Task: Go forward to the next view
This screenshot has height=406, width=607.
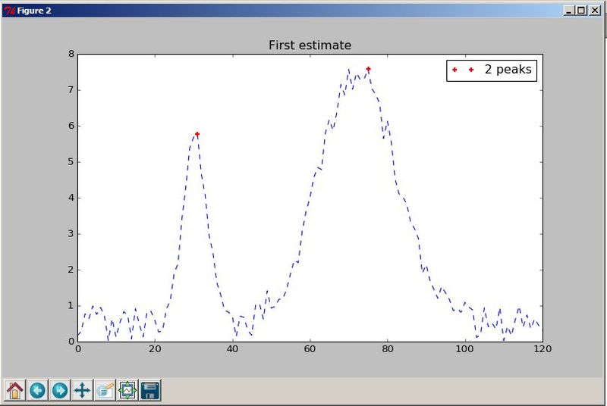Action: click(x=60, y=390)
